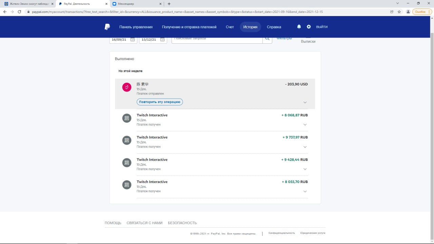434x244 pixels.
Task: Click the pink payment sent icon
Action: click(127, 87)
